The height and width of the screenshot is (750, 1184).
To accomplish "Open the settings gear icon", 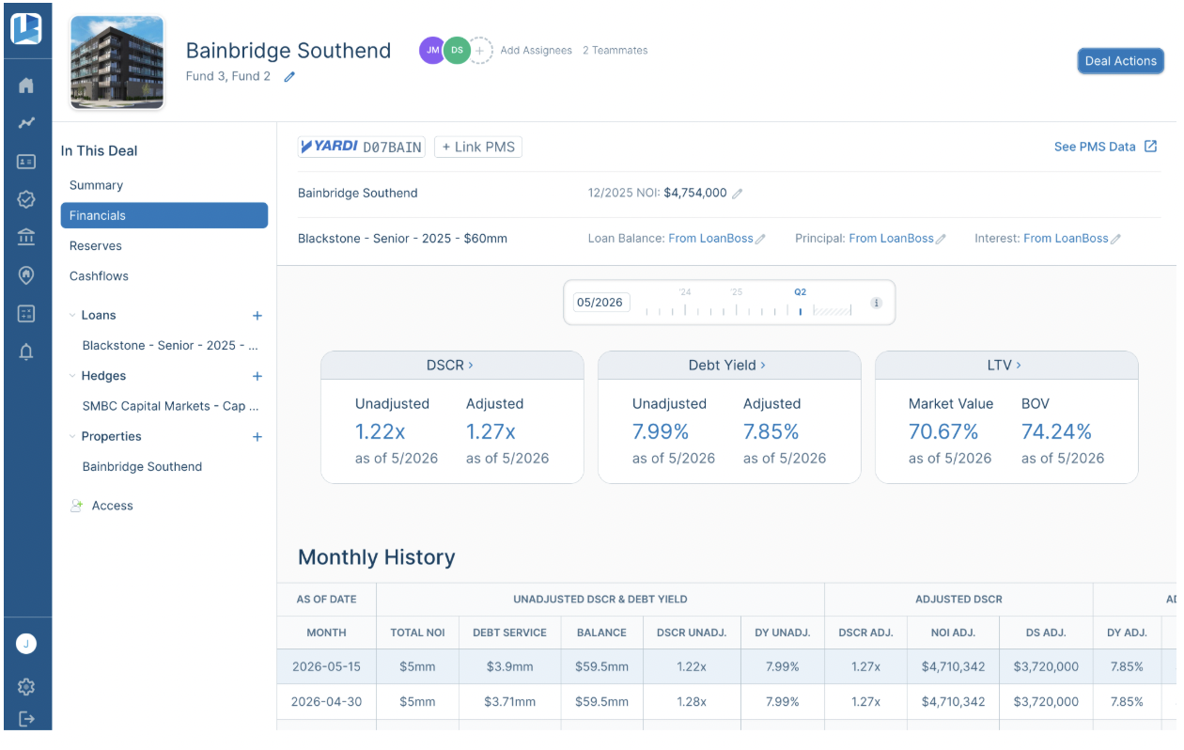I will (x=26, y=687).
